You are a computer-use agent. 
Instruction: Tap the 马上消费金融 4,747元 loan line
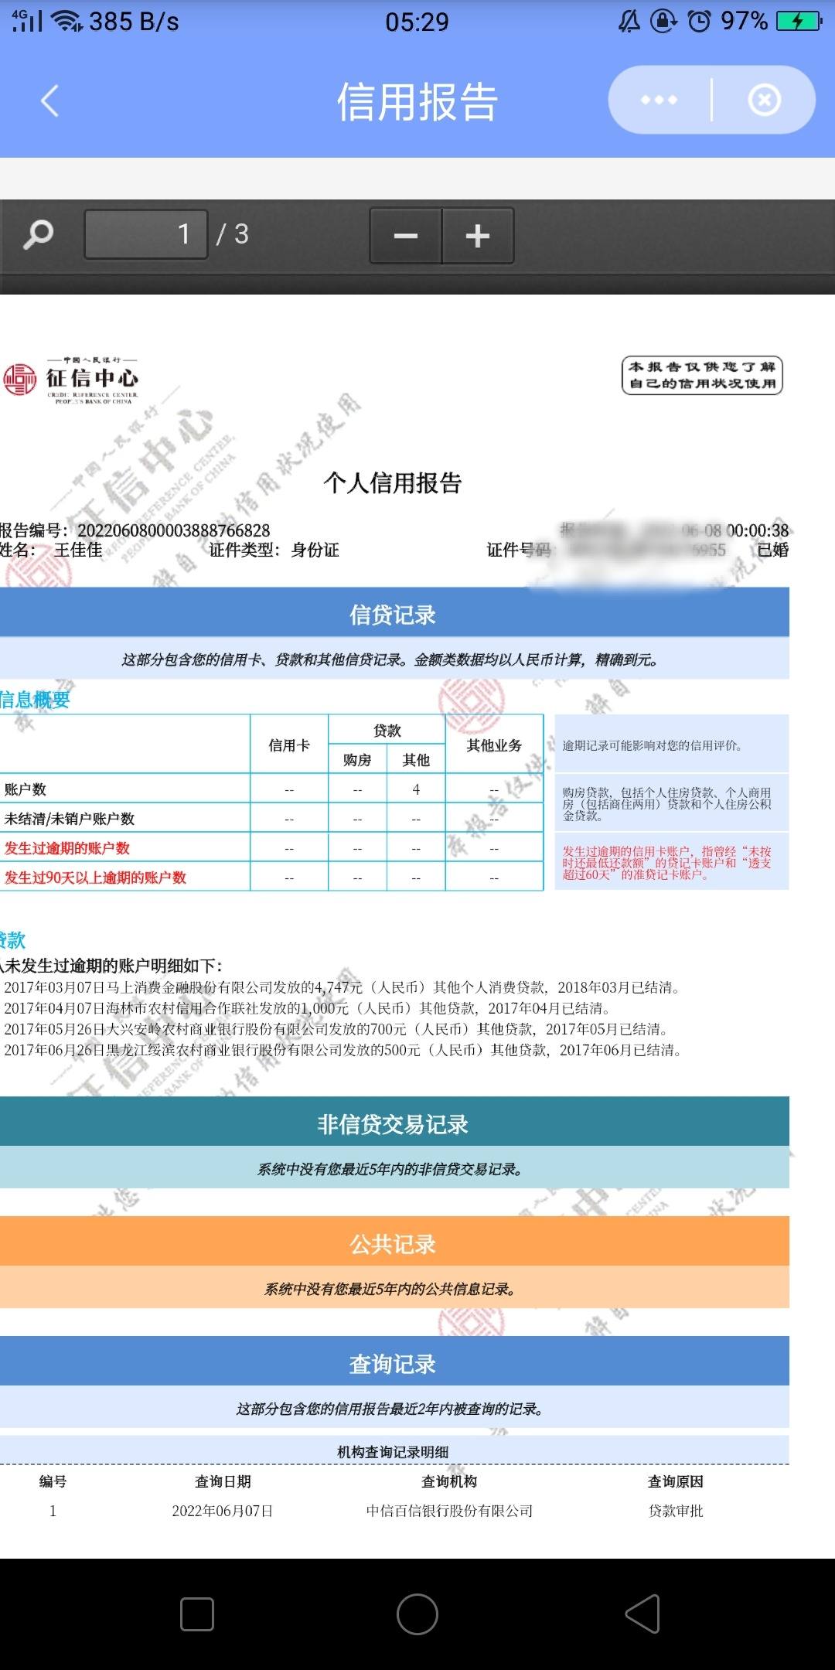(342, 987)
